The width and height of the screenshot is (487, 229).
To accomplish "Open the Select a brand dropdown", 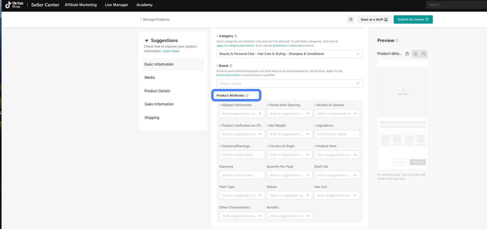I will [x=289, y=84].
